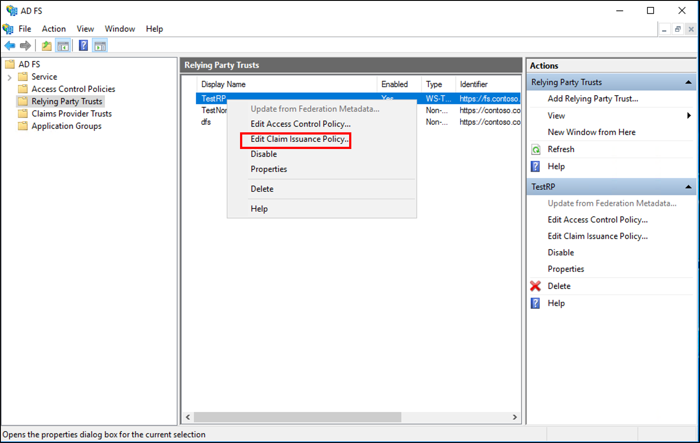700x443 pixels.
Task: Click Add Relying Party Trust action
Action: click(x=593, y=99)
